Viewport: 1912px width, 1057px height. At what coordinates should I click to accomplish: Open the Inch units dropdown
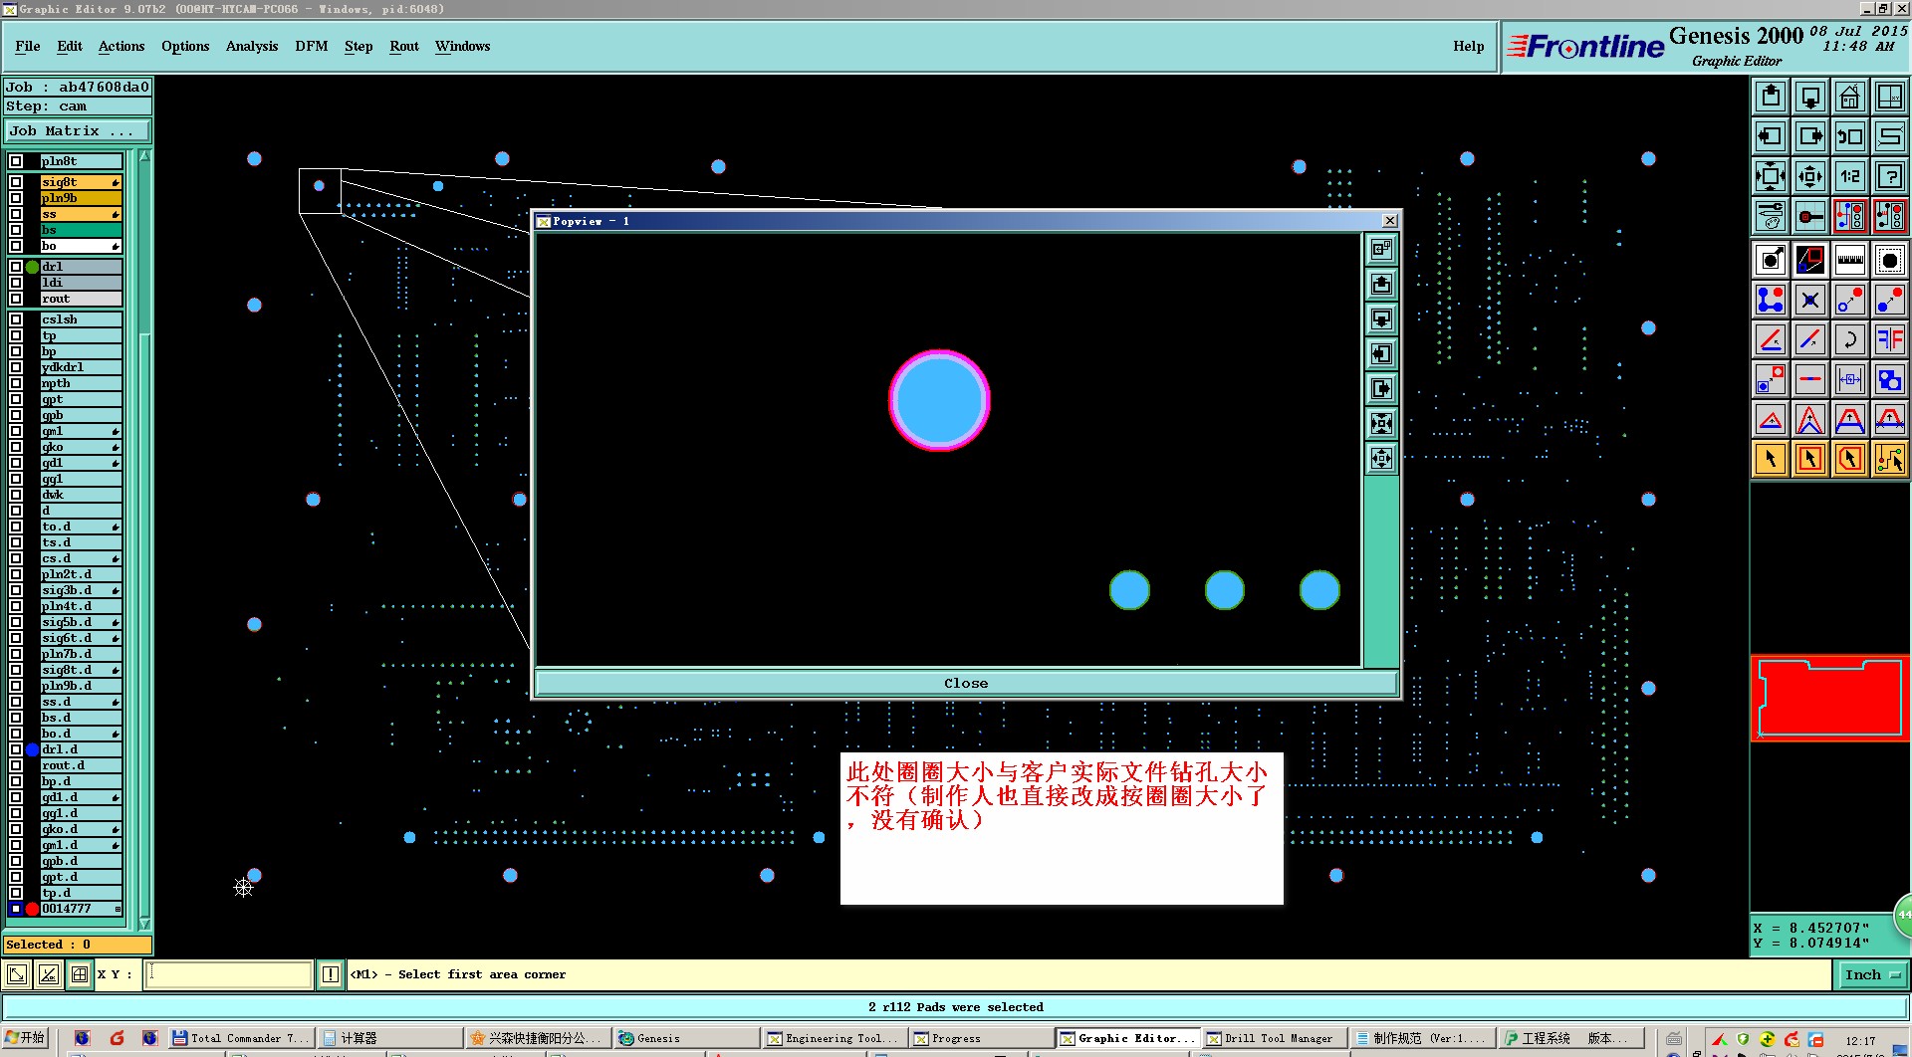[x=1871, y=975]
